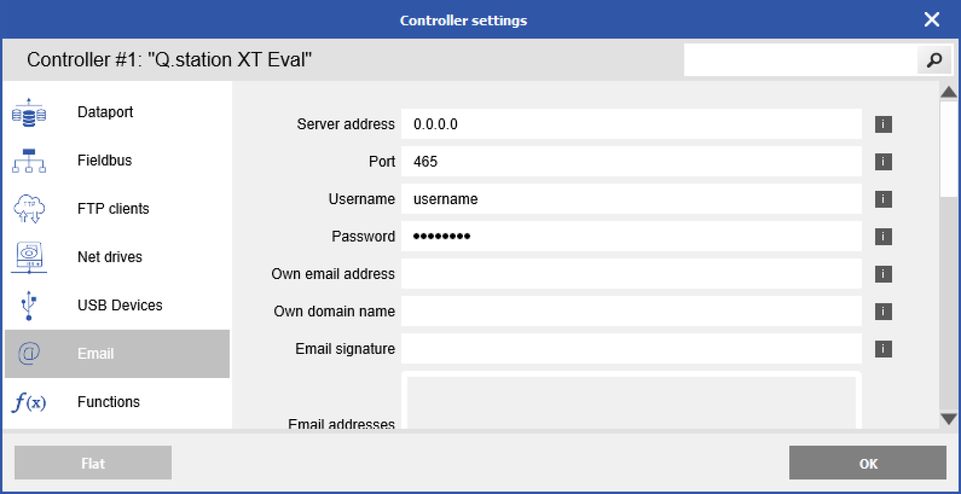
Task: Click the Flat button
Action: coord(92,462)
